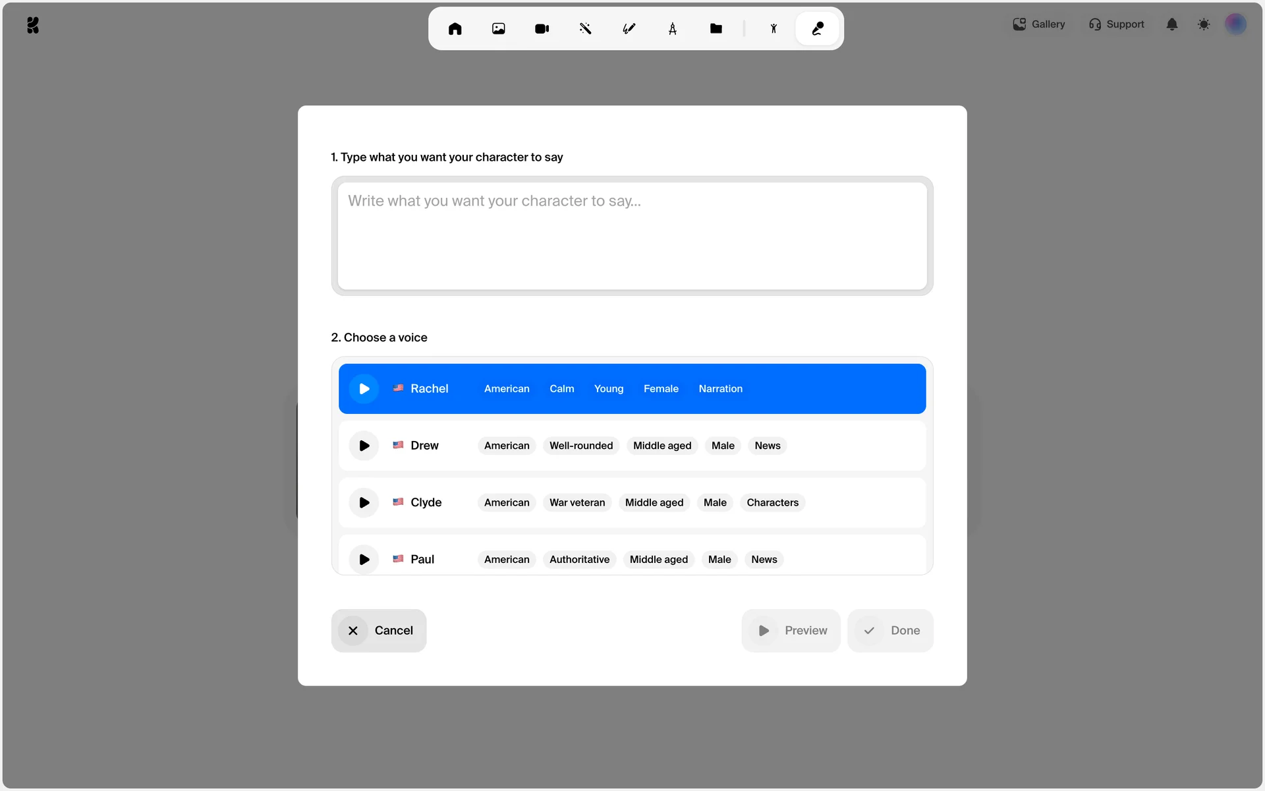Viewport: 1265px width, 791px height.
Task: Open the Video camera tool
Action: [542, 28]
